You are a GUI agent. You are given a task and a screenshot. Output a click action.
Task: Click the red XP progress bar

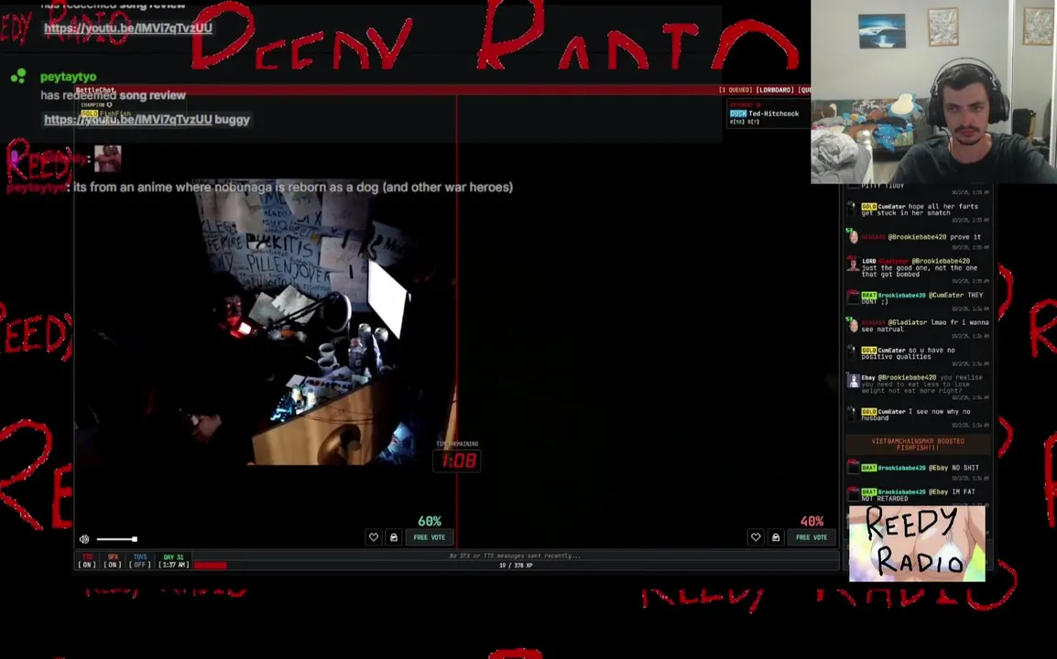pyautogui.click(x=210, y=566)
